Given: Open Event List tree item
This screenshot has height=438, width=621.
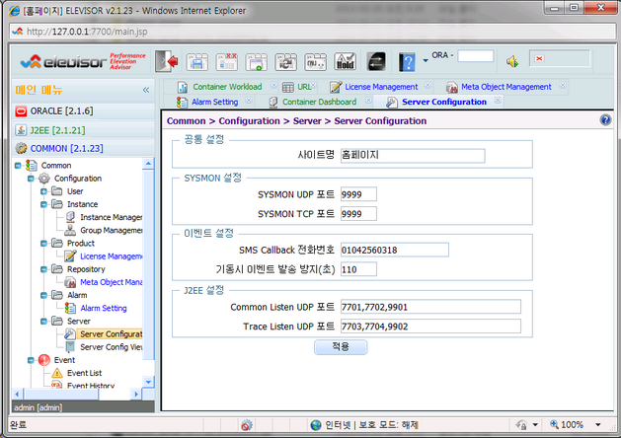Looking at the screenshot, I should click(x=84, y=373).
